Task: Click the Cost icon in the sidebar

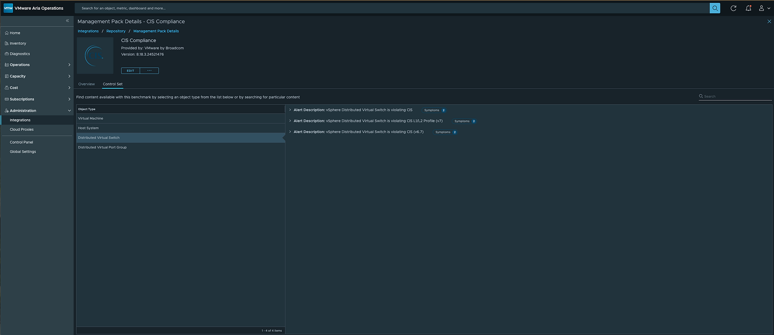Action: 6,88
